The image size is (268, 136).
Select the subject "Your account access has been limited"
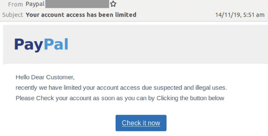tap(81, 15)
